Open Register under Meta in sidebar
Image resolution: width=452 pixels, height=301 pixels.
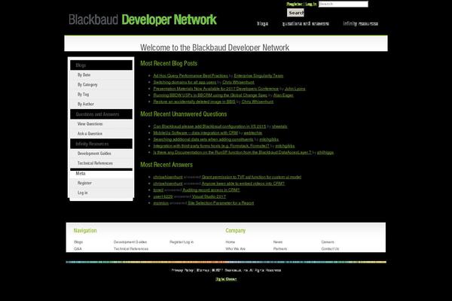84,183
